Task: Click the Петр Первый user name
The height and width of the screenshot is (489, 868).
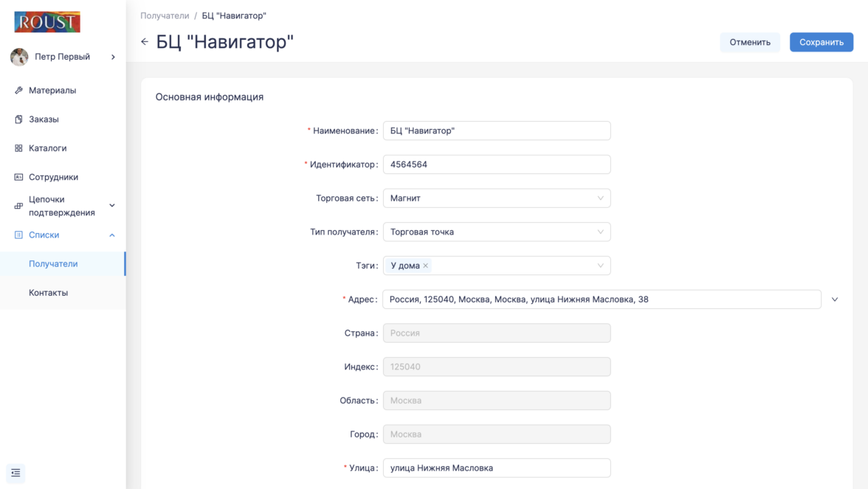Action: pos(62,56)
